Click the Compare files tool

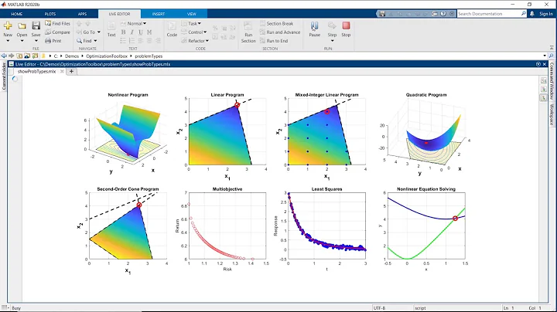57,32
